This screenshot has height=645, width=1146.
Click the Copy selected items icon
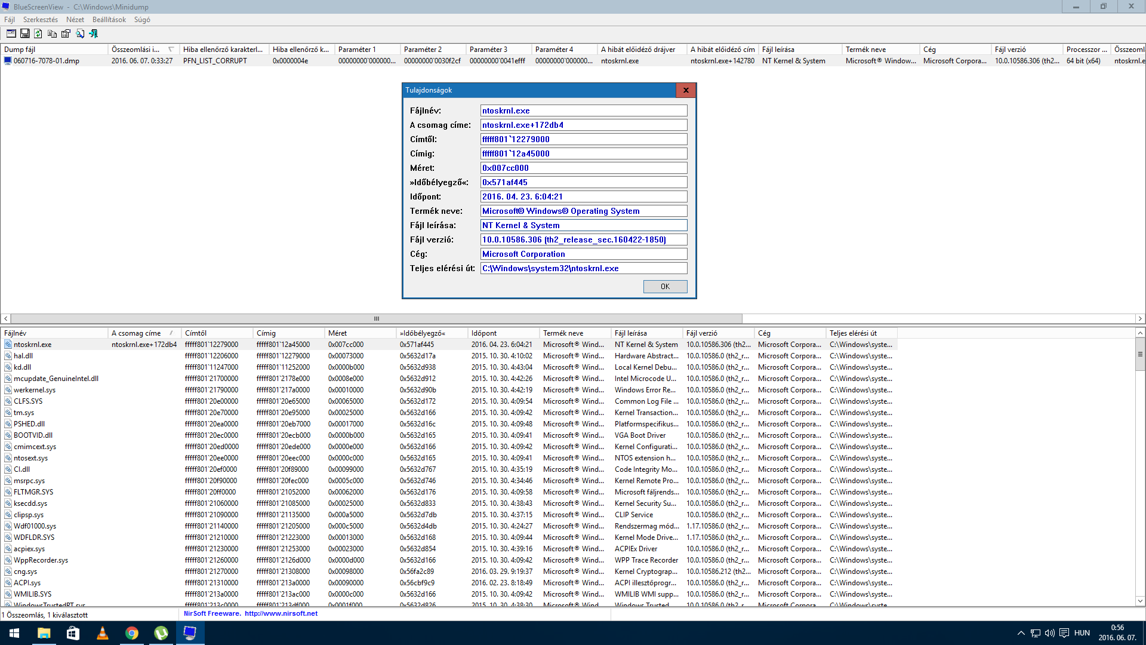click(x=52, y=33)
